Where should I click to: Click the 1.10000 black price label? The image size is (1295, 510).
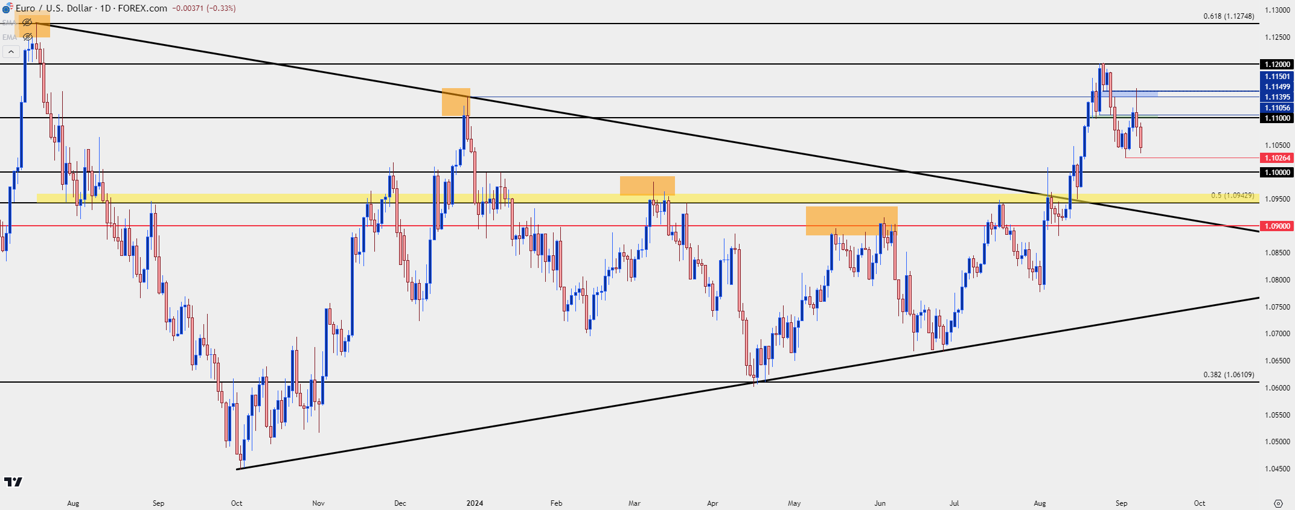click(1277, 172)
